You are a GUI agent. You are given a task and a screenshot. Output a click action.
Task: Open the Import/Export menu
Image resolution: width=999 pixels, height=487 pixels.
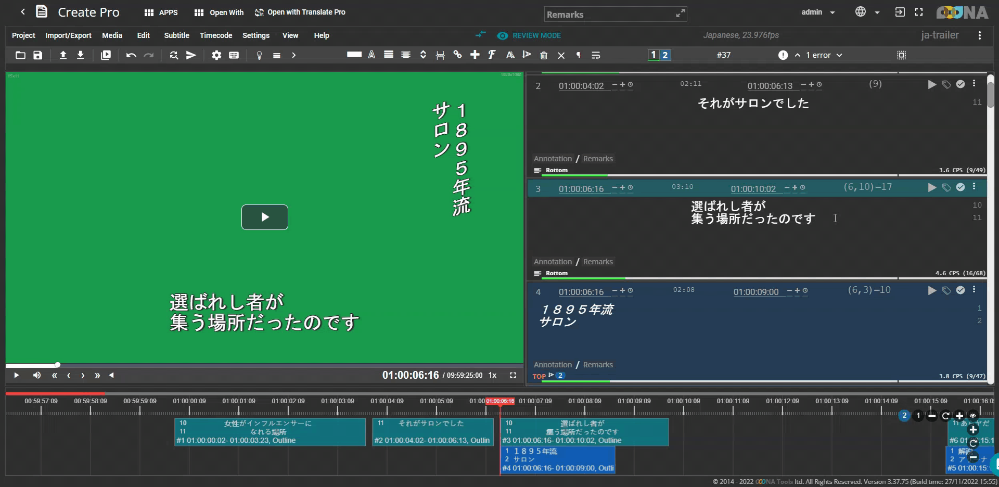click(68, 35)
